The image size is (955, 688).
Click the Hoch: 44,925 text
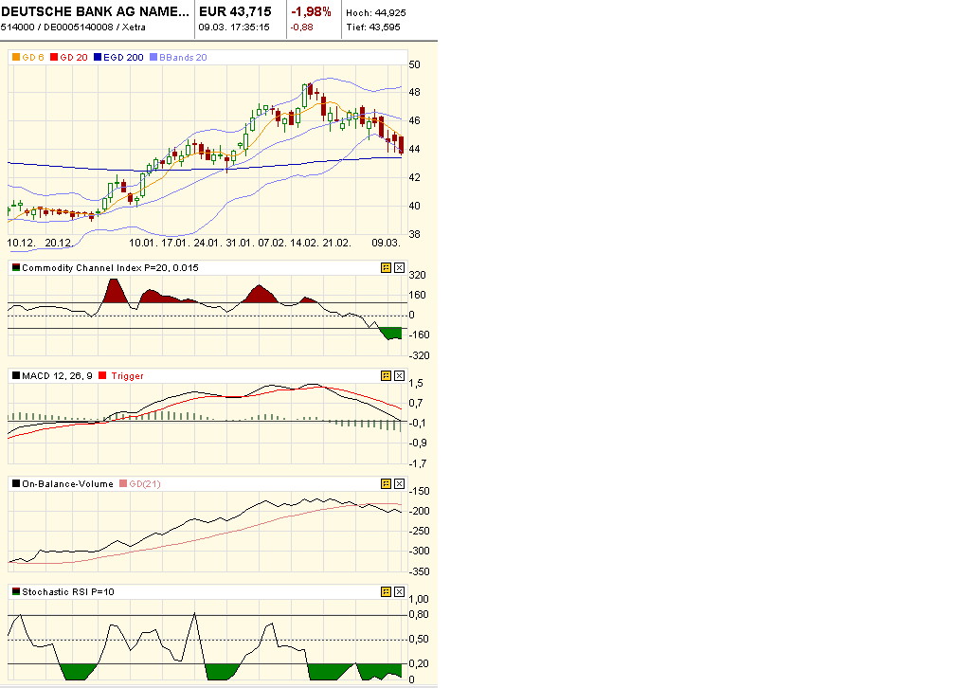click(376, 13)
